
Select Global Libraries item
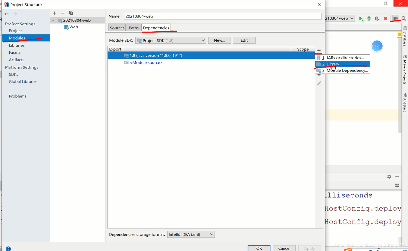23,81
